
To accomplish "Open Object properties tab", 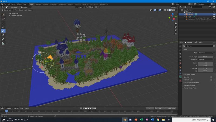I will [x=180, y=67].
